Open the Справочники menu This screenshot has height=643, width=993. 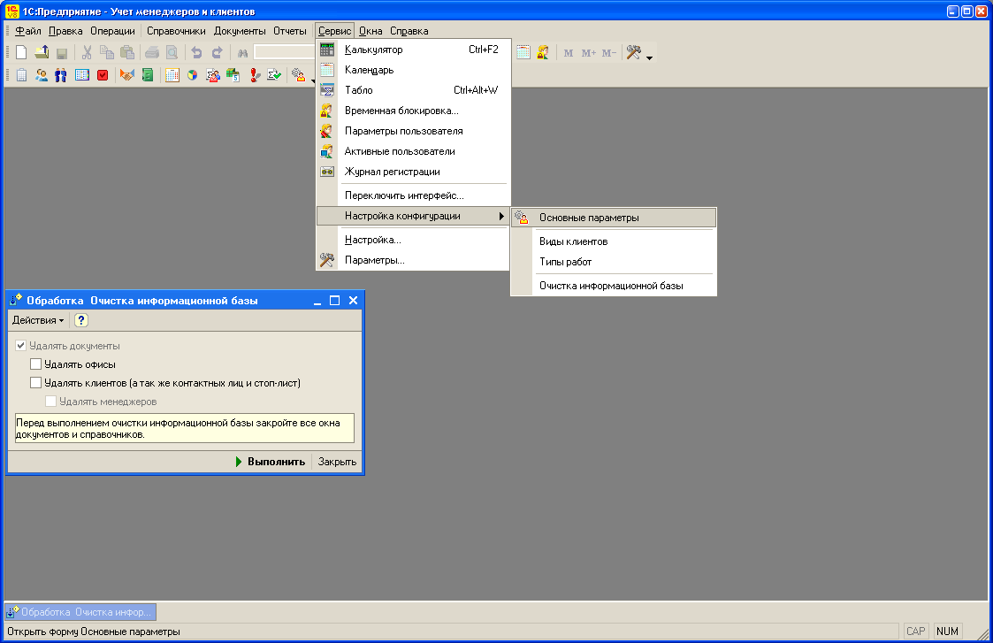[176, 31]
